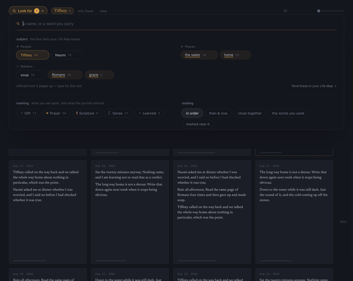353x281 pixels.
Task: Select the 'in order' reading mode
Action: [x=192, y=113]
